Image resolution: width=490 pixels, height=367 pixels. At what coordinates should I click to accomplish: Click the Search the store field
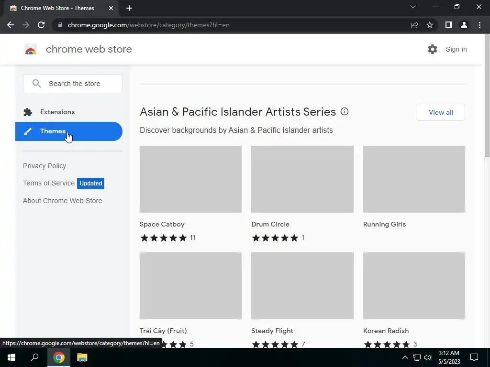pyautogui.click(x=73, y=84)
